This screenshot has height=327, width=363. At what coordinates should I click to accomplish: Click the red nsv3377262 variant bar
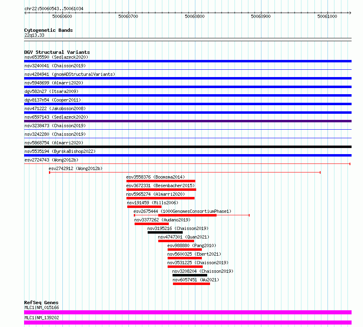tap(152, 224)
